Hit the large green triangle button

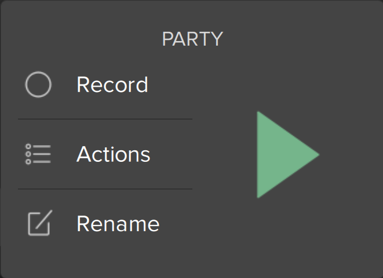(x=283, y=154)
